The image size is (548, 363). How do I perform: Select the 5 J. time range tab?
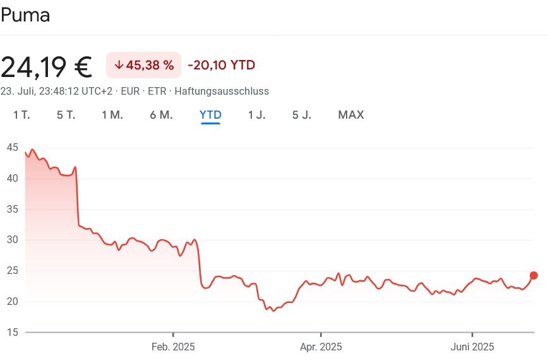[302, 115]
